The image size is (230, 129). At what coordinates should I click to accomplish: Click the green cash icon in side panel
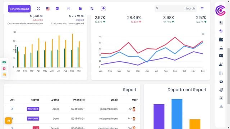pos(4,62)
